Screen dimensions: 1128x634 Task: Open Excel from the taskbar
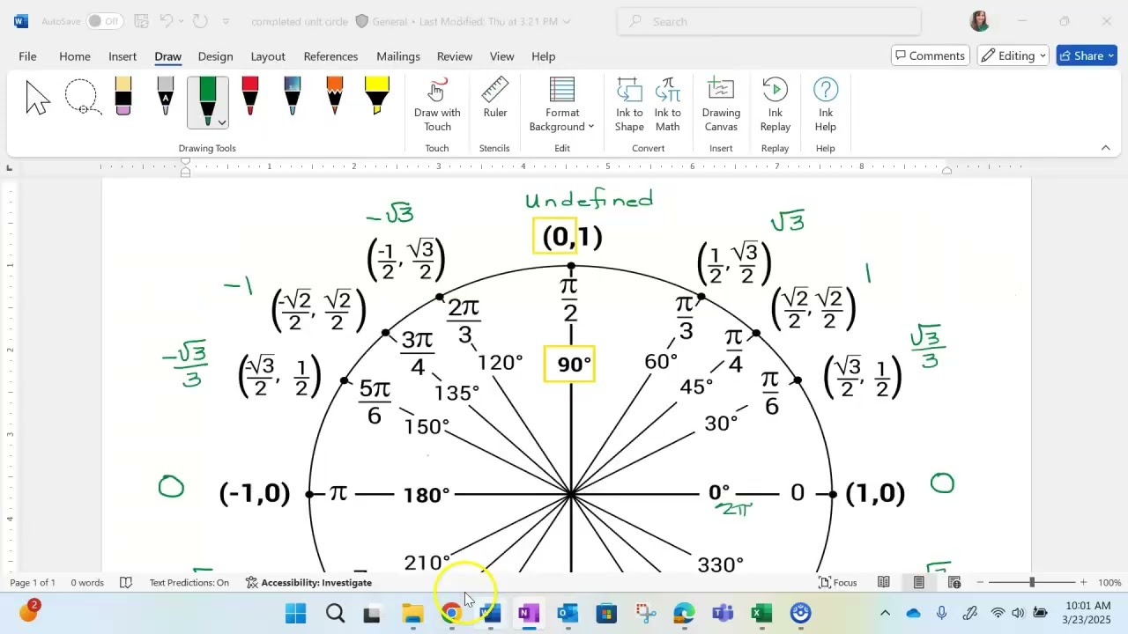coord(762,613)
